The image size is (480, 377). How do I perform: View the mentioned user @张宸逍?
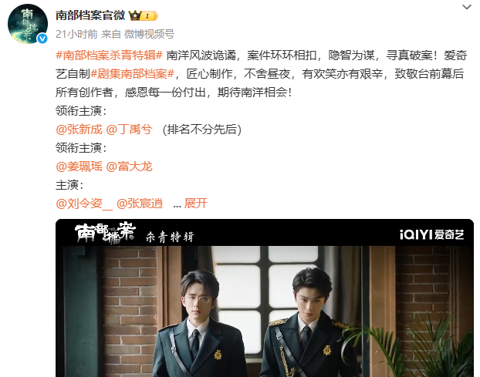[140, 204]
